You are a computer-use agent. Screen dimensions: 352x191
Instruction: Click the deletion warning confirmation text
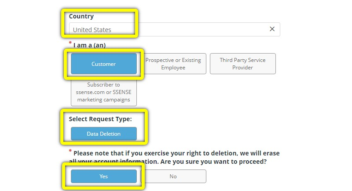(x=174, y=157)
